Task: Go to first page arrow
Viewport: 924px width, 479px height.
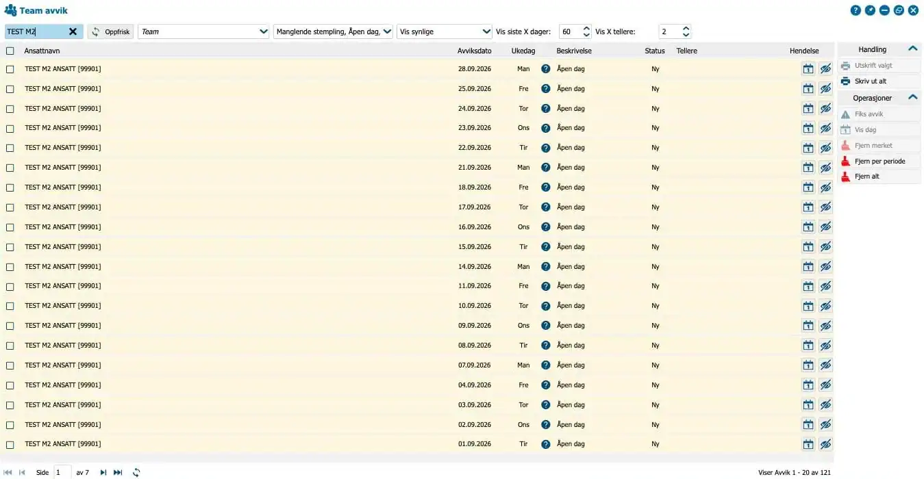Action: (x=8, y=472)
